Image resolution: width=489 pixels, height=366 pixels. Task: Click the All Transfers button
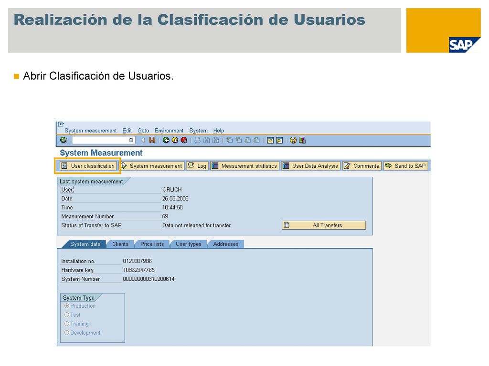coord(324,225)
